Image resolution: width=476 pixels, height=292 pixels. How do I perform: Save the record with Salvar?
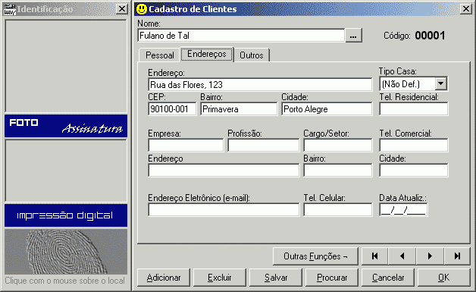(276, 278)
